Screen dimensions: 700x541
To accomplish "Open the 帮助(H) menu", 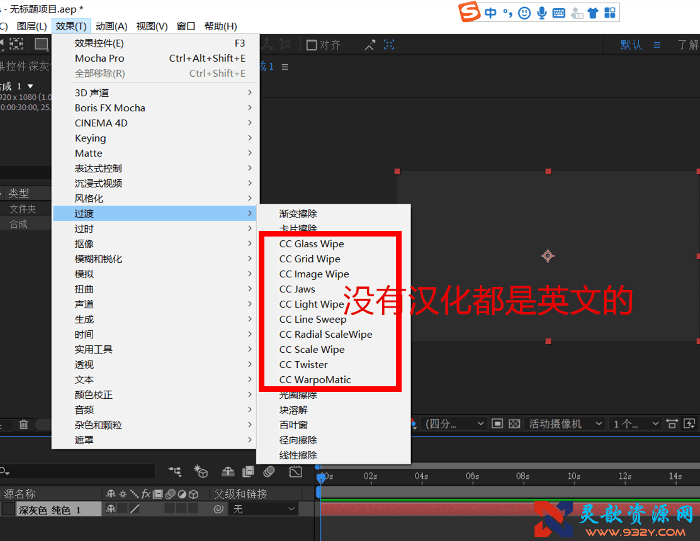I will coord(220,26).
